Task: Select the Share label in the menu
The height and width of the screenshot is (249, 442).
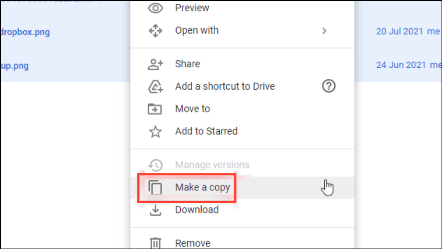Action: [187, 64]
